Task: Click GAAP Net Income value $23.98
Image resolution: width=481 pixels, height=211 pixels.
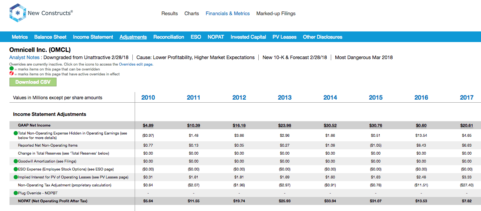Action: point(285,125)
